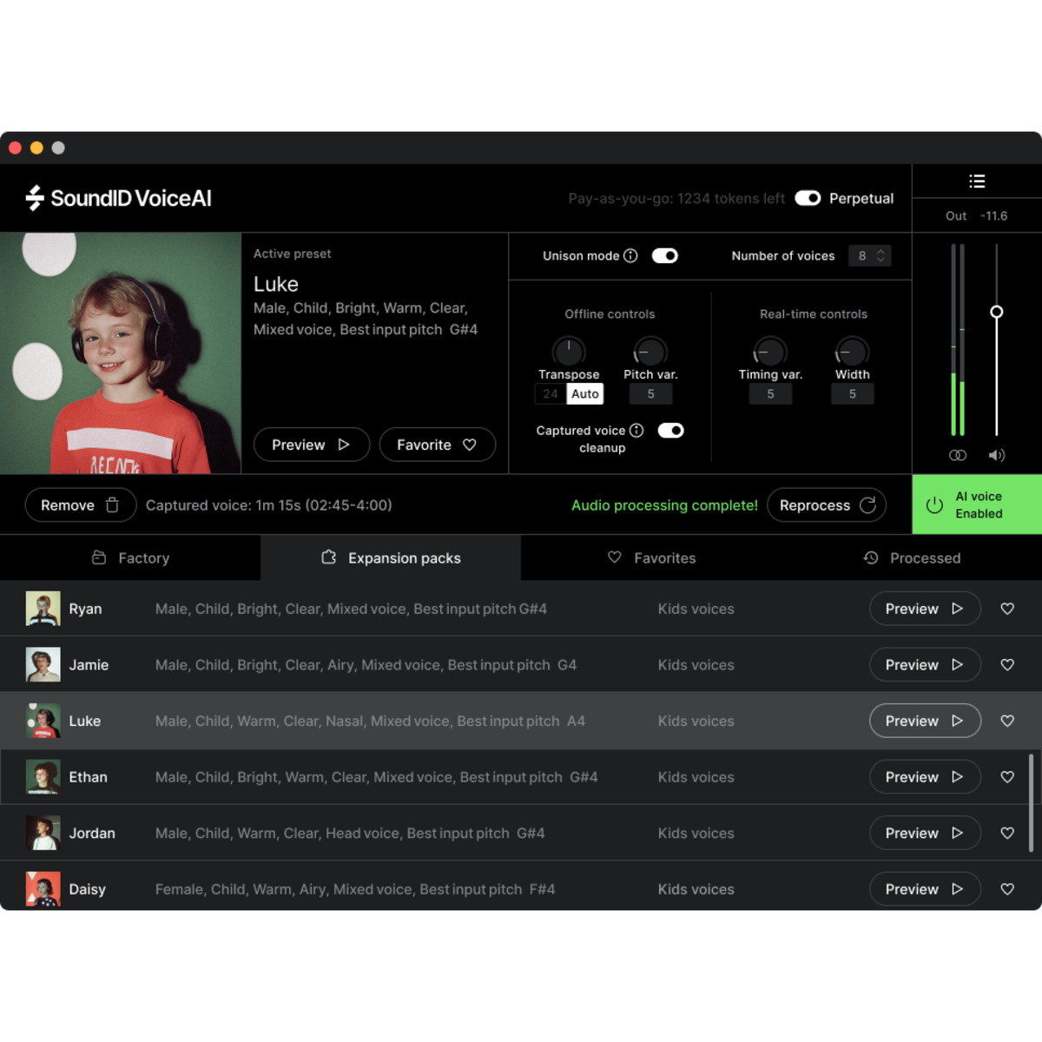1042x1042 pixels.
Task: Select the Jordan voice row name
Action: 92,833
